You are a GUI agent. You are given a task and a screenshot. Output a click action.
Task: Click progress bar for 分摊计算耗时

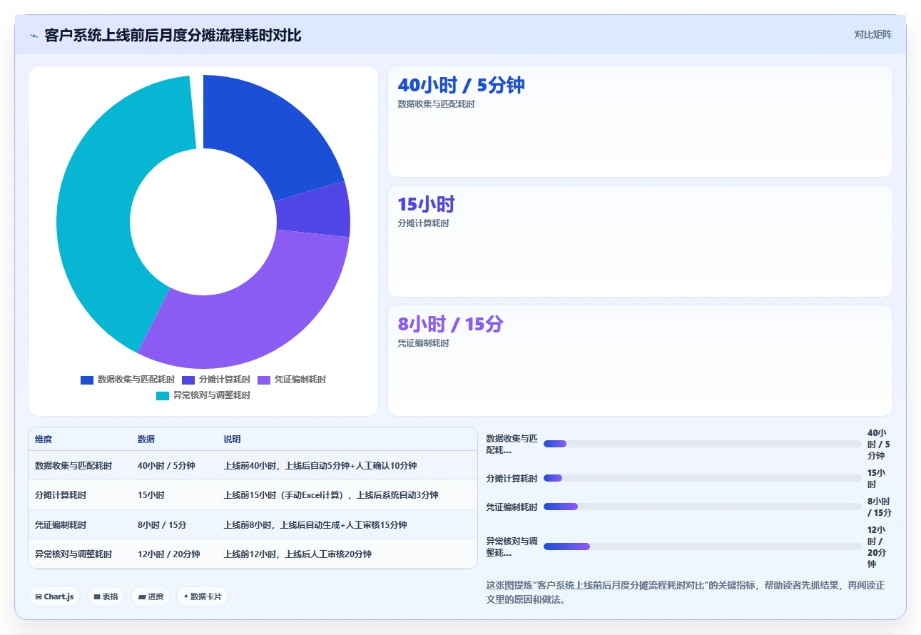[x=703, y=478]
